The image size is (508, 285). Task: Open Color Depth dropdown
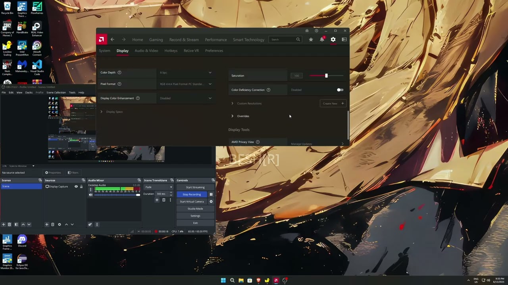pos(186,72)
